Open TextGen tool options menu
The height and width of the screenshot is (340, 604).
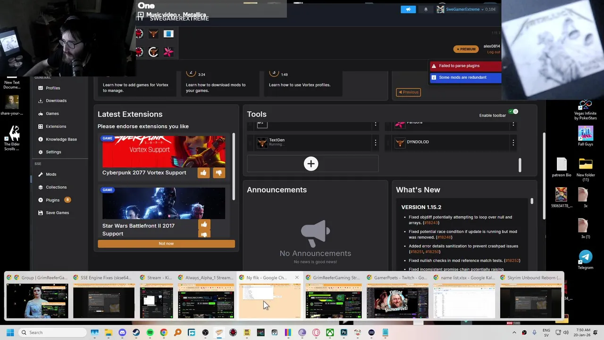[x=376, y=142]
